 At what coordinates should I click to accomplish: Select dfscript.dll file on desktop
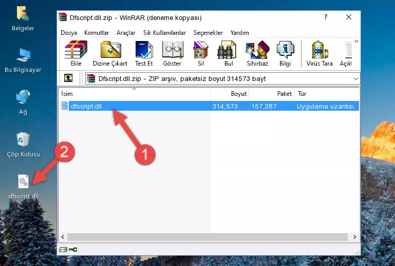click(x=23, y=187)
